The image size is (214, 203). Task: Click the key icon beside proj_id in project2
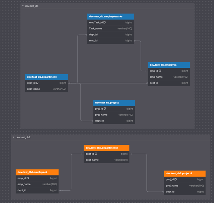176,179
